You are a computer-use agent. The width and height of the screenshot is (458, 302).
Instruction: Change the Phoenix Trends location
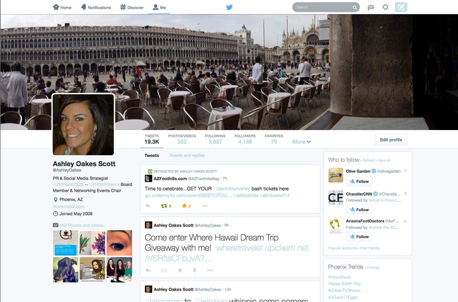[373, 267]
